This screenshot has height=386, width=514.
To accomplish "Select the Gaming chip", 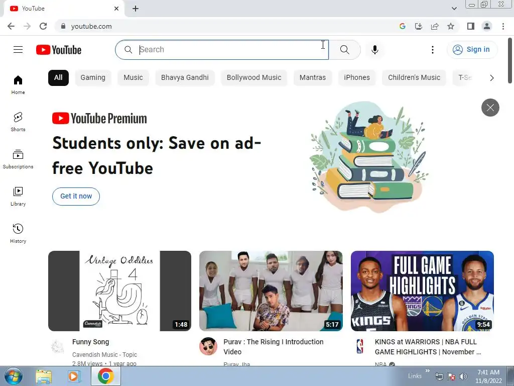I will point(93,78).
